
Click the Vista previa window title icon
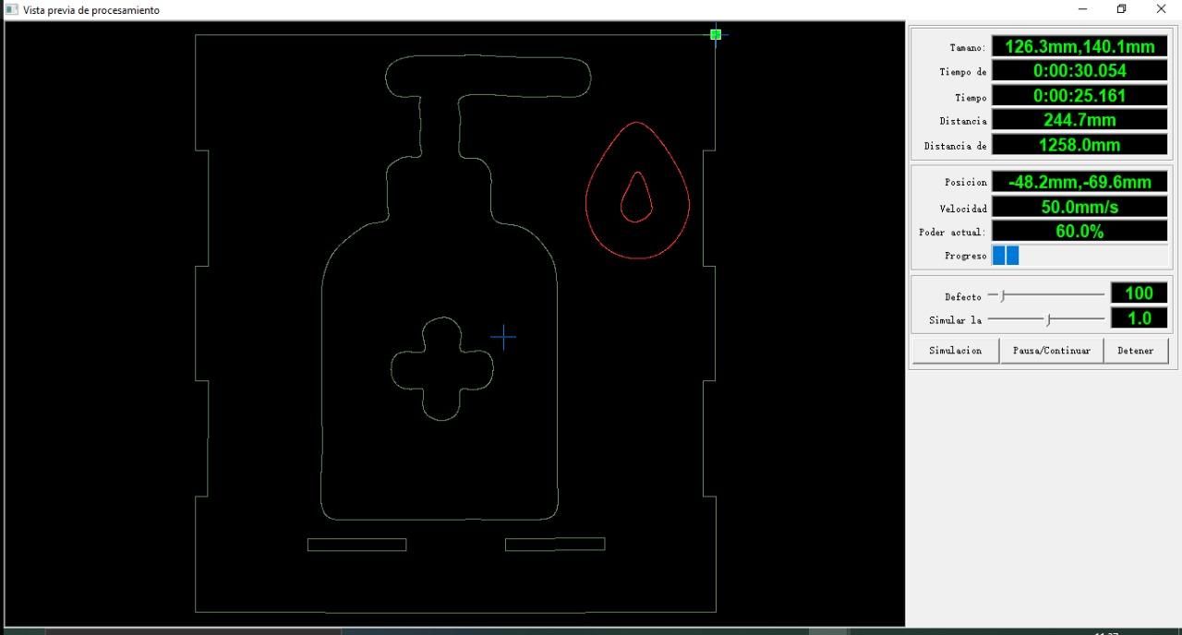(x=12, y=9)
